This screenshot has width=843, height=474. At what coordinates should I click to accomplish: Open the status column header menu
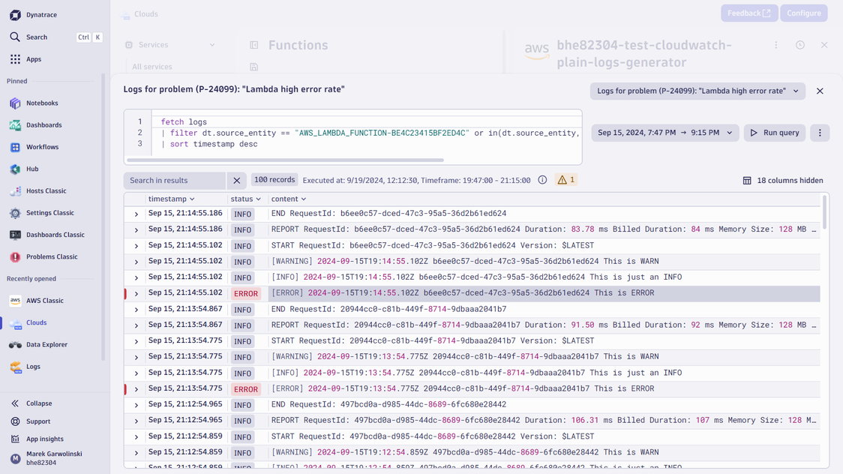coord(246,199)
